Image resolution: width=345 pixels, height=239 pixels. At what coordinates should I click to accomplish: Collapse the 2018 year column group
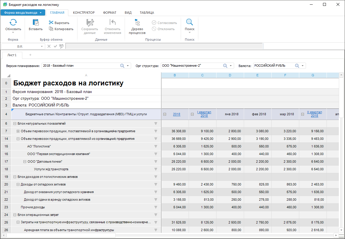coord(165,114)
